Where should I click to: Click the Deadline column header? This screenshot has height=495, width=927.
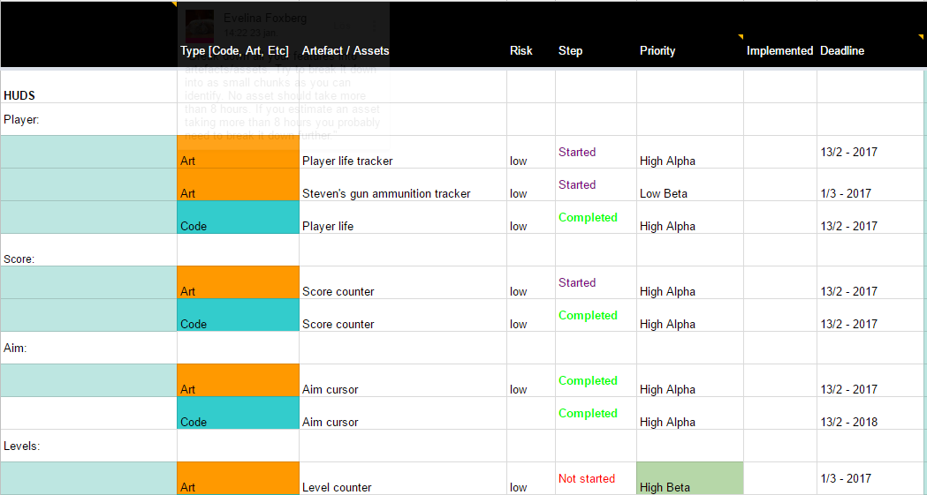(842, 51)
